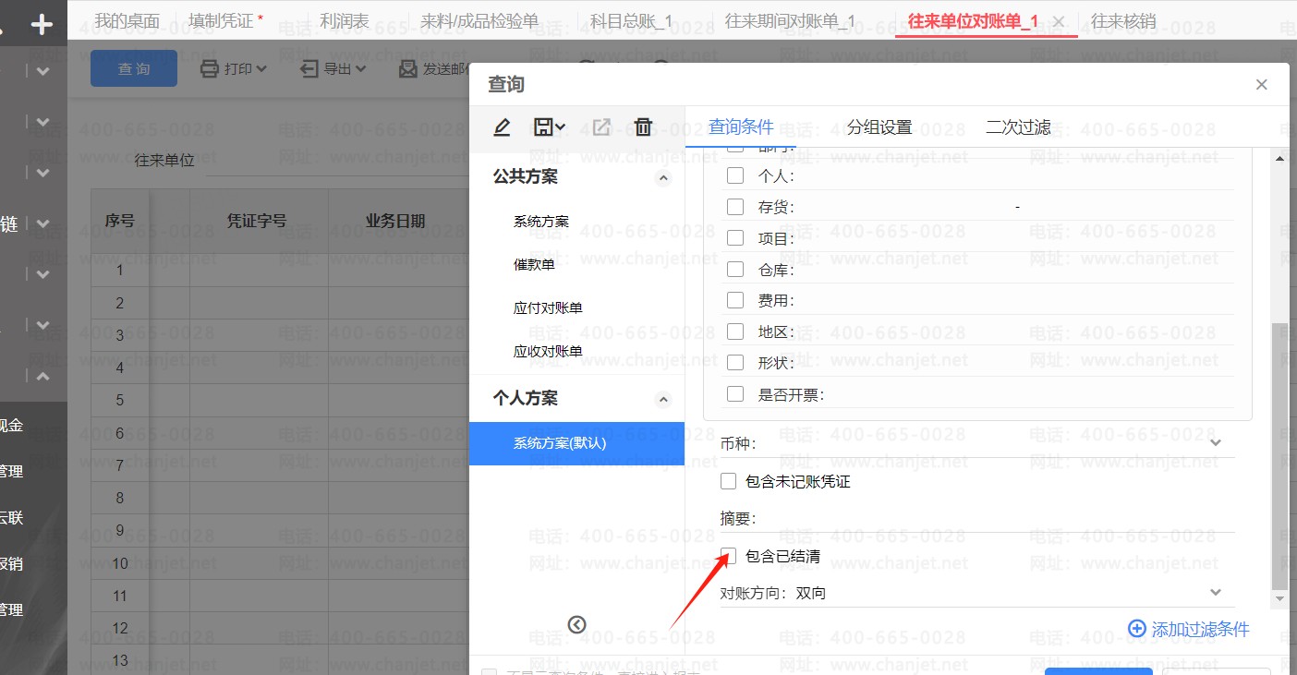The height and width of the screenshot is (675, 1297).
Task: Select the 催款单 scheme
Action: click(x=534, y=265)
